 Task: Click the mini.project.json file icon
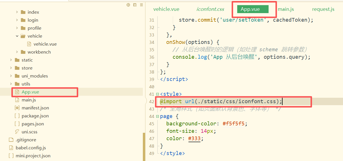coord(11,156)
